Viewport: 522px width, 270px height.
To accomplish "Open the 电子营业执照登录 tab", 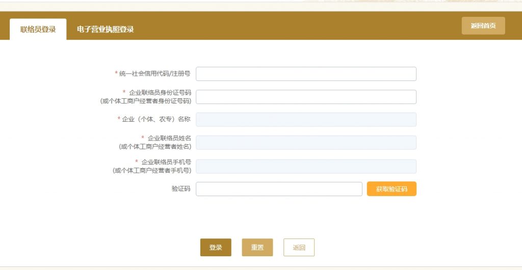I will coord(105,29).
